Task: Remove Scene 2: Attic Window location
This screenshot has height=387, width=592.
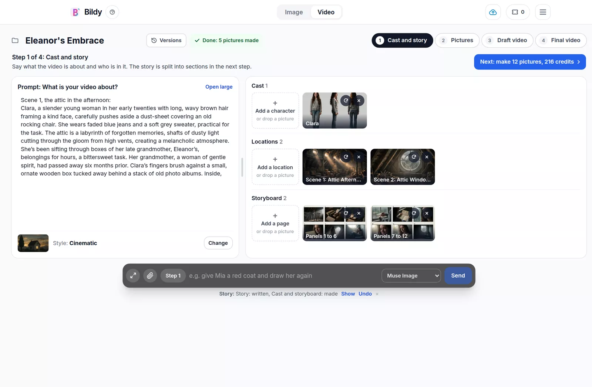Action: click(x=427, y=157)
